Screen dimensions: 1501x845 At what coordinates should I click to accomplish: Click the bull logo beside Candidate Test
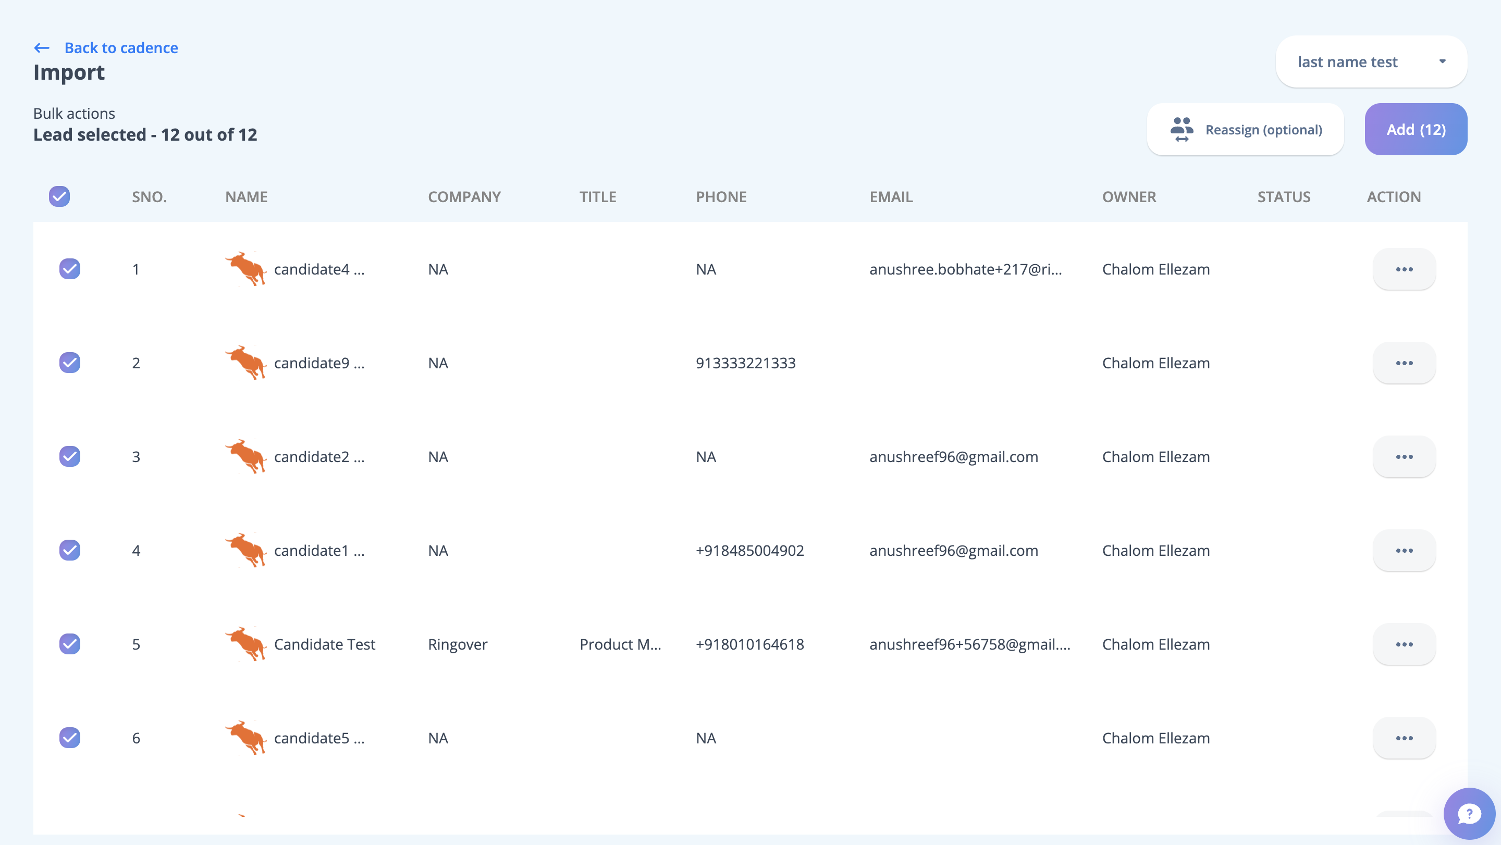pos(246,644)
